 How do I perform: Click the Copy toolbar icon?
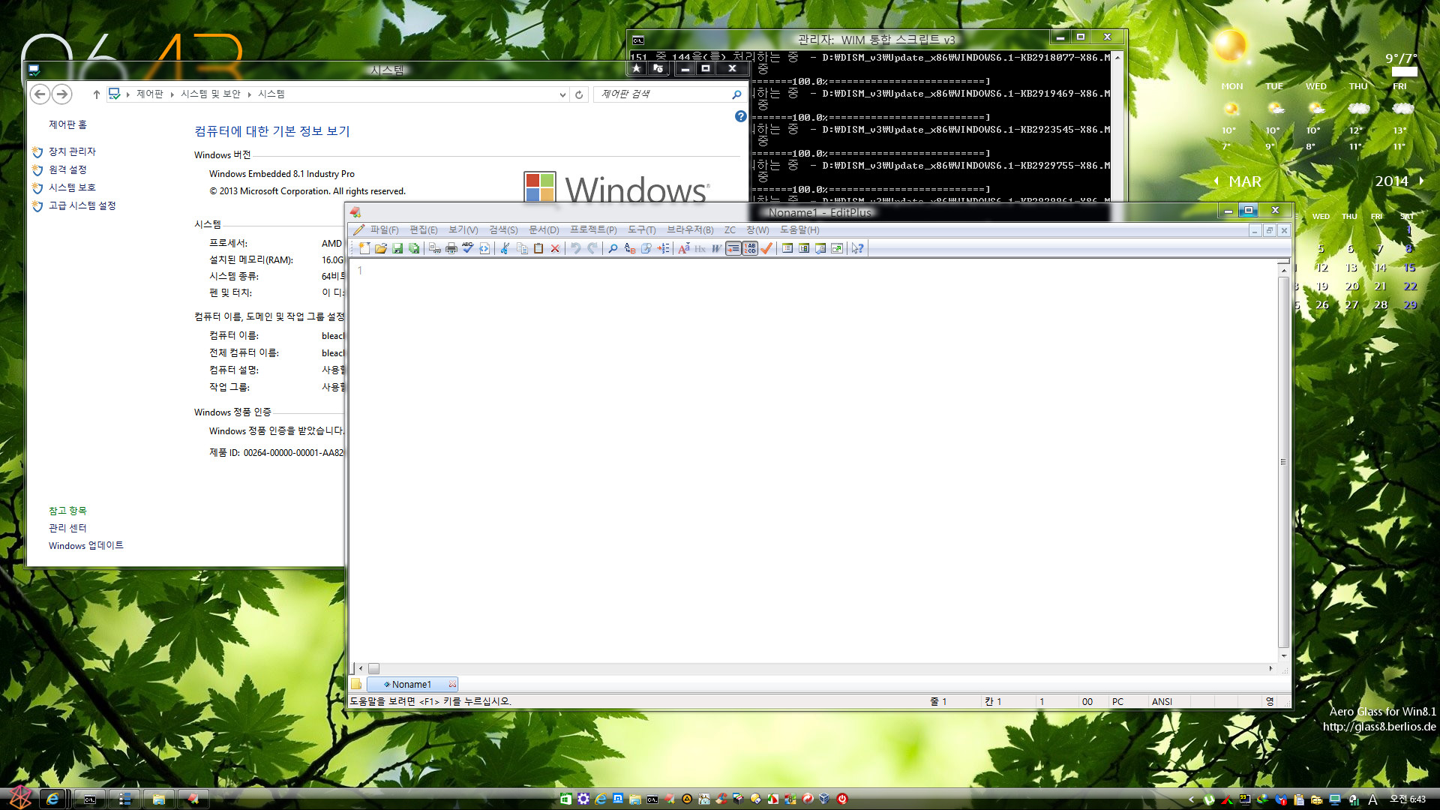(x=522, y=248)
